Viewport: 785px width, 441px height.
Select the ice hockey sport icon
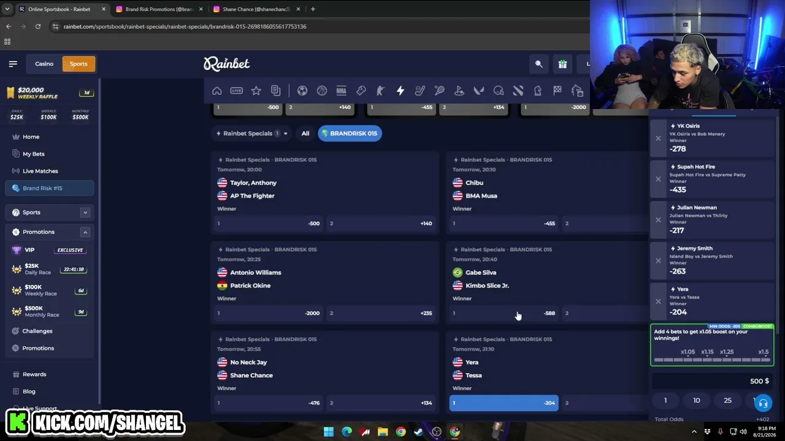[420, 91]
